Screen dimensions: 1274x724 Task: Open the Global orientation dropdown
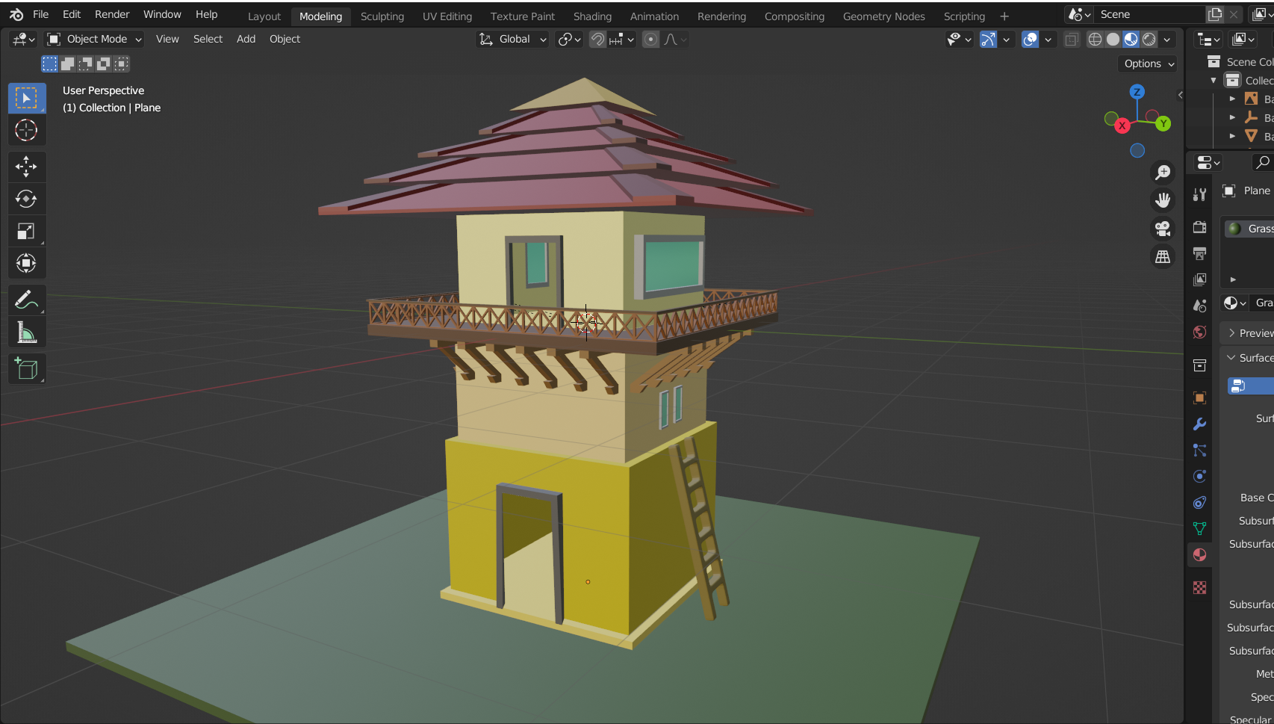513,40
